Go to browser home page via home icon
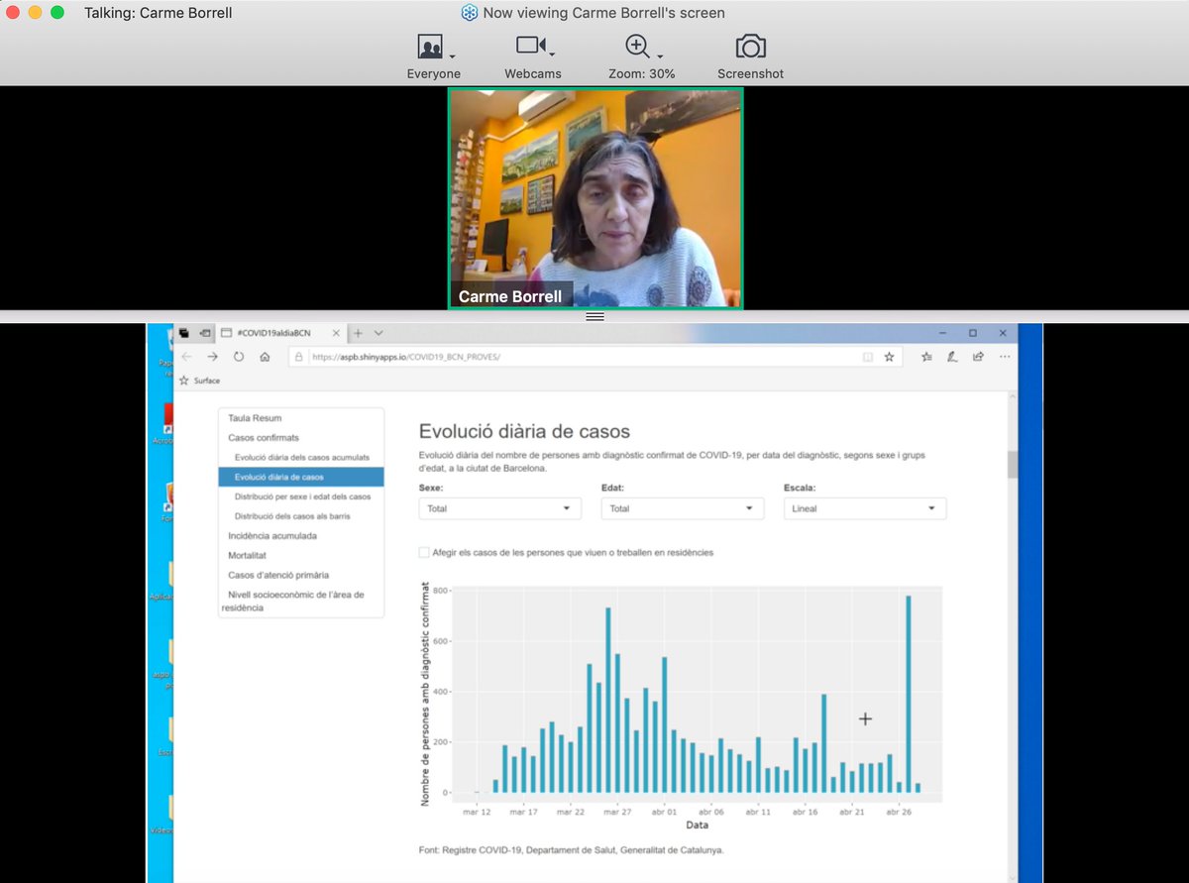 264,356
